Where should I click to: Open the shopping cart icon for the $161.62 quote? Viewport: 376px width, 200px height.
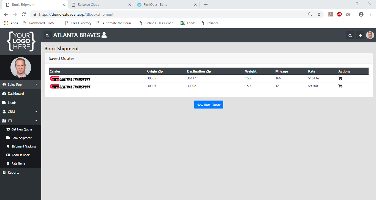click(340, 78)
